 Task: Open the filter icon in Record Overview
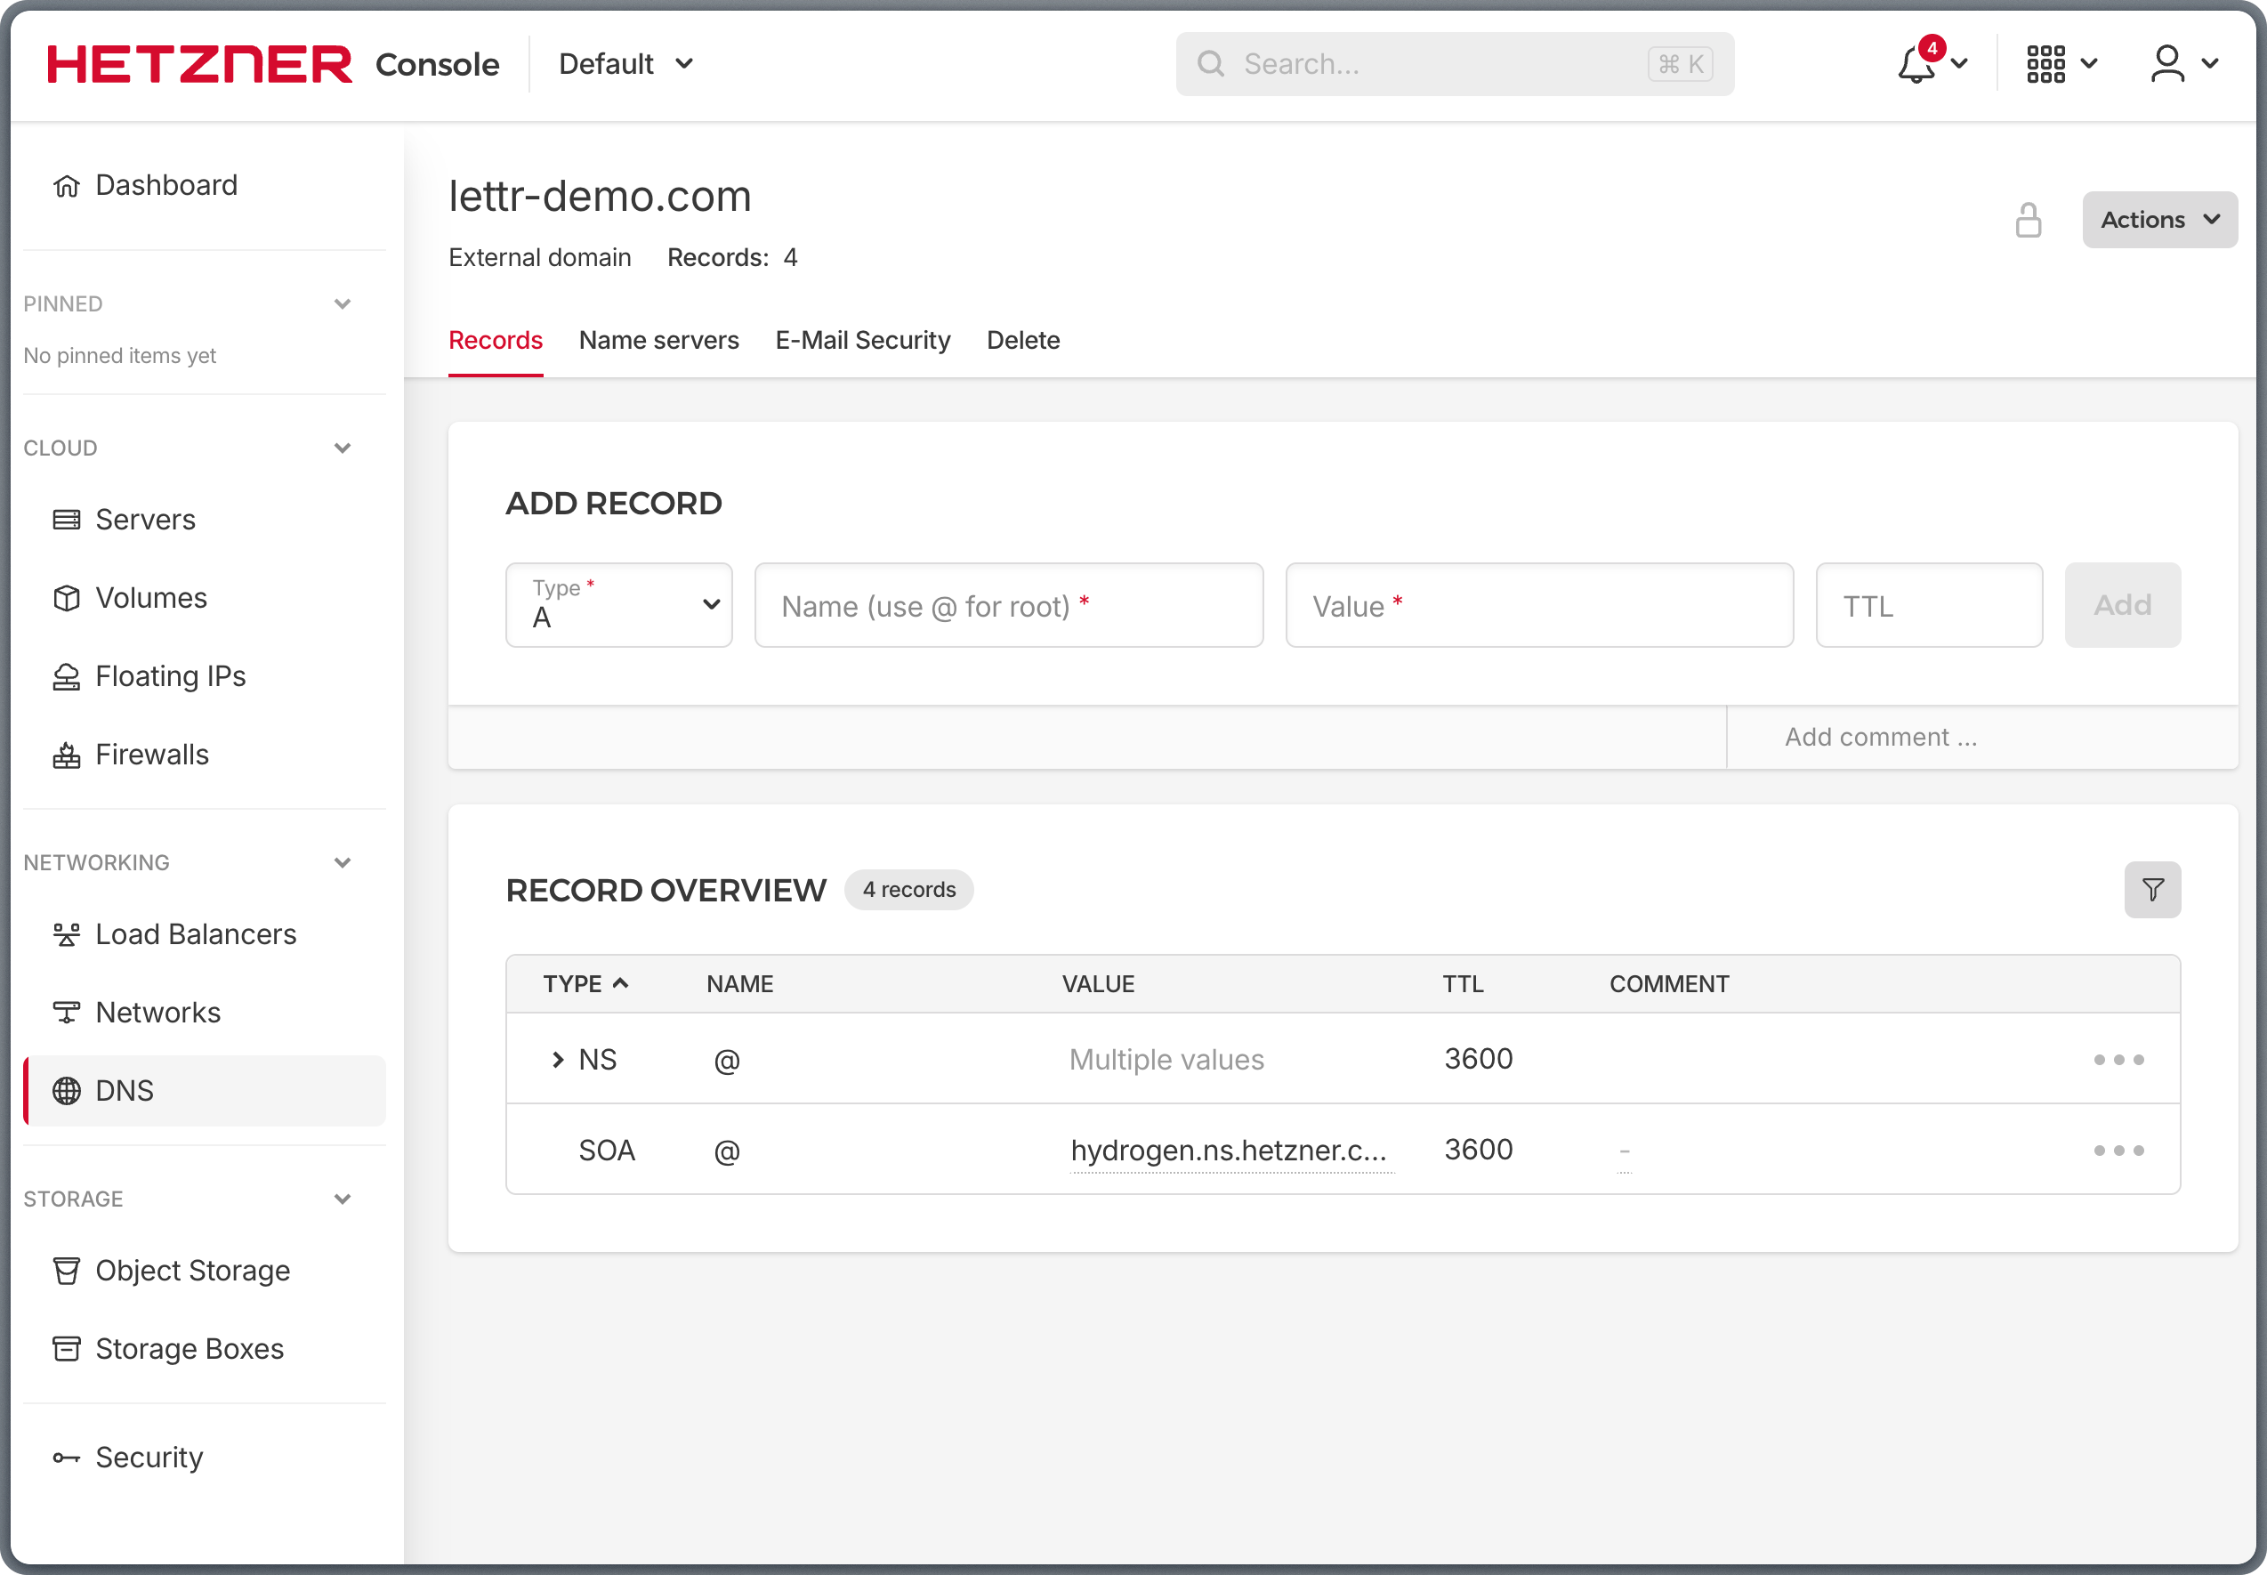[2153, 889]
